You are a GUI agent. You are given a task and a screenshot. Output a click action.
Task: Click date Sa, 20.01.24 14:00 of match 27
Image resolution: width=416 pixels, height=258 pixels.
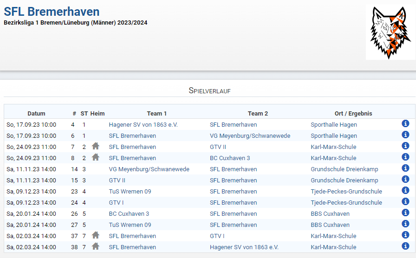tap(31, 225)
